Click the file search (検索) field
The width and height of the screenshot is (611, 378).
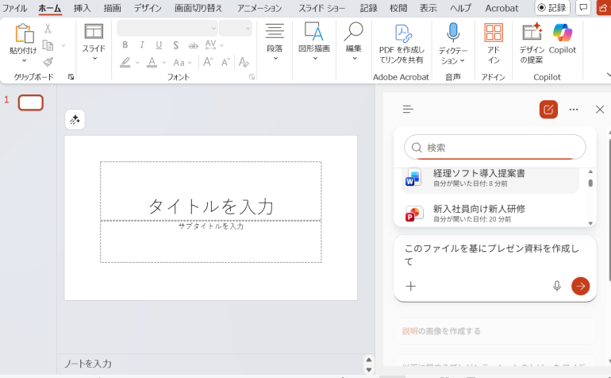(x=495, y=148)
